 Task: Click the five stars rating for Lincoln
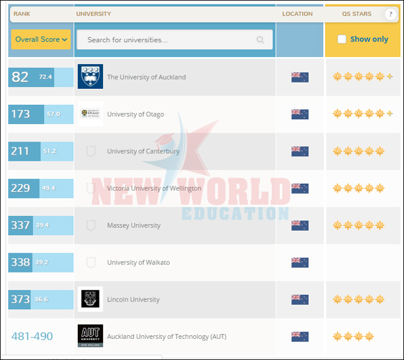[359, 299]
